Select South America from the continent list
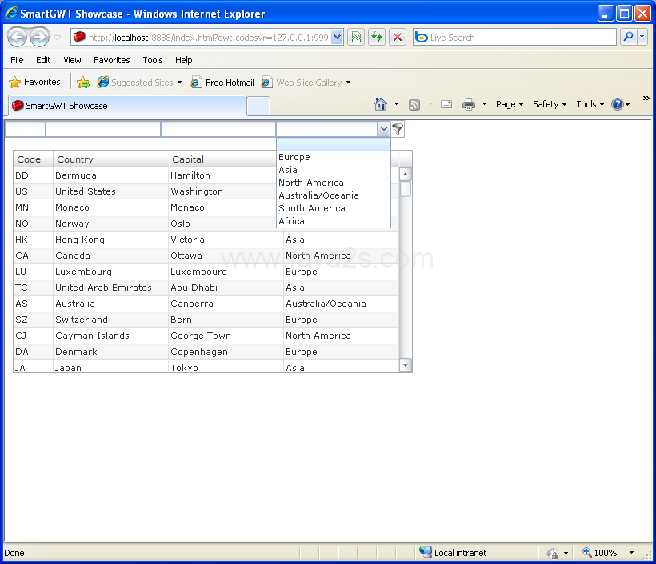Viewport: 656px width, 564px height. [x=334, y=208]
